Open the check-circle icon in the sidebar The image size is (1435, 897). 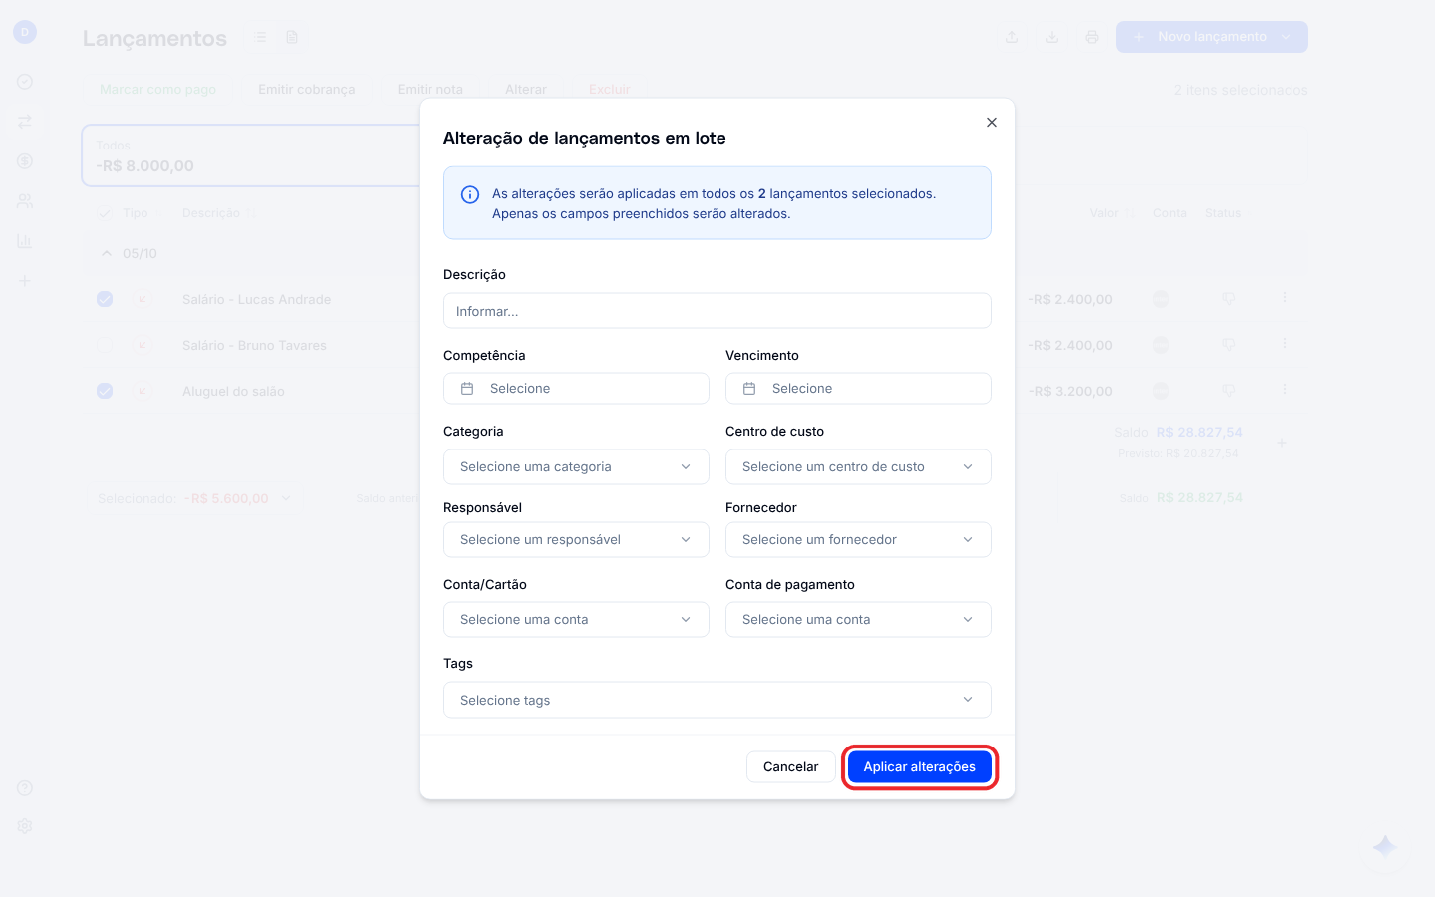(25, 82)
